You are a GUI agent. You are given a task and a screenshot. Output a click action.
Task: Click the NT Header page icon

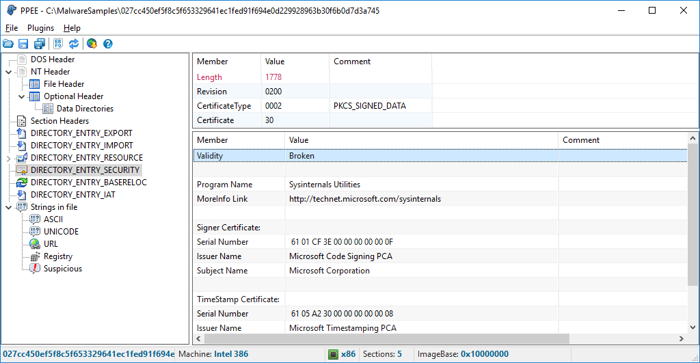[x=22, y=72]
